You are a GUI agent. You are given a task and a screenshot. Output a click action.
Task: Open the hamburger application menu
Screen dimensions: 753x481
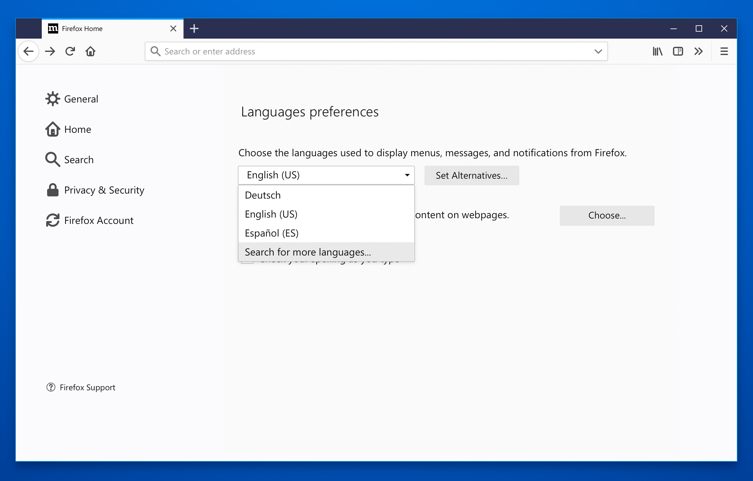pyautogui.click(x=724, y=51)
